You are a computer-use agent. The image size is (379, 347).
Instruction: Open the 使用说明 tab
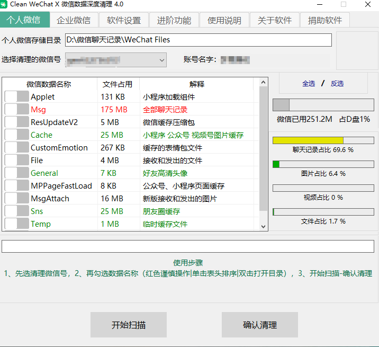(224, 20)
